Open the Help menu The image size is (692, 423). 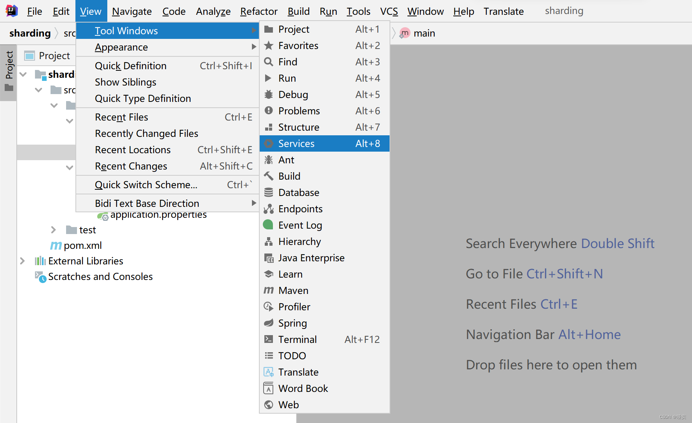[464, 11]
